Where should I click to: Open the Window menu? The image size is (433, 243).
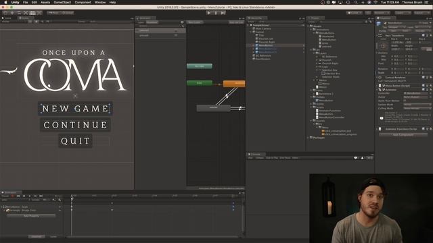(100, 2)
